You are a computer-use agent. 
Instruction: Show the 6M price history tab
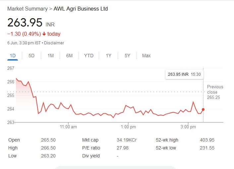coord(69,56)
